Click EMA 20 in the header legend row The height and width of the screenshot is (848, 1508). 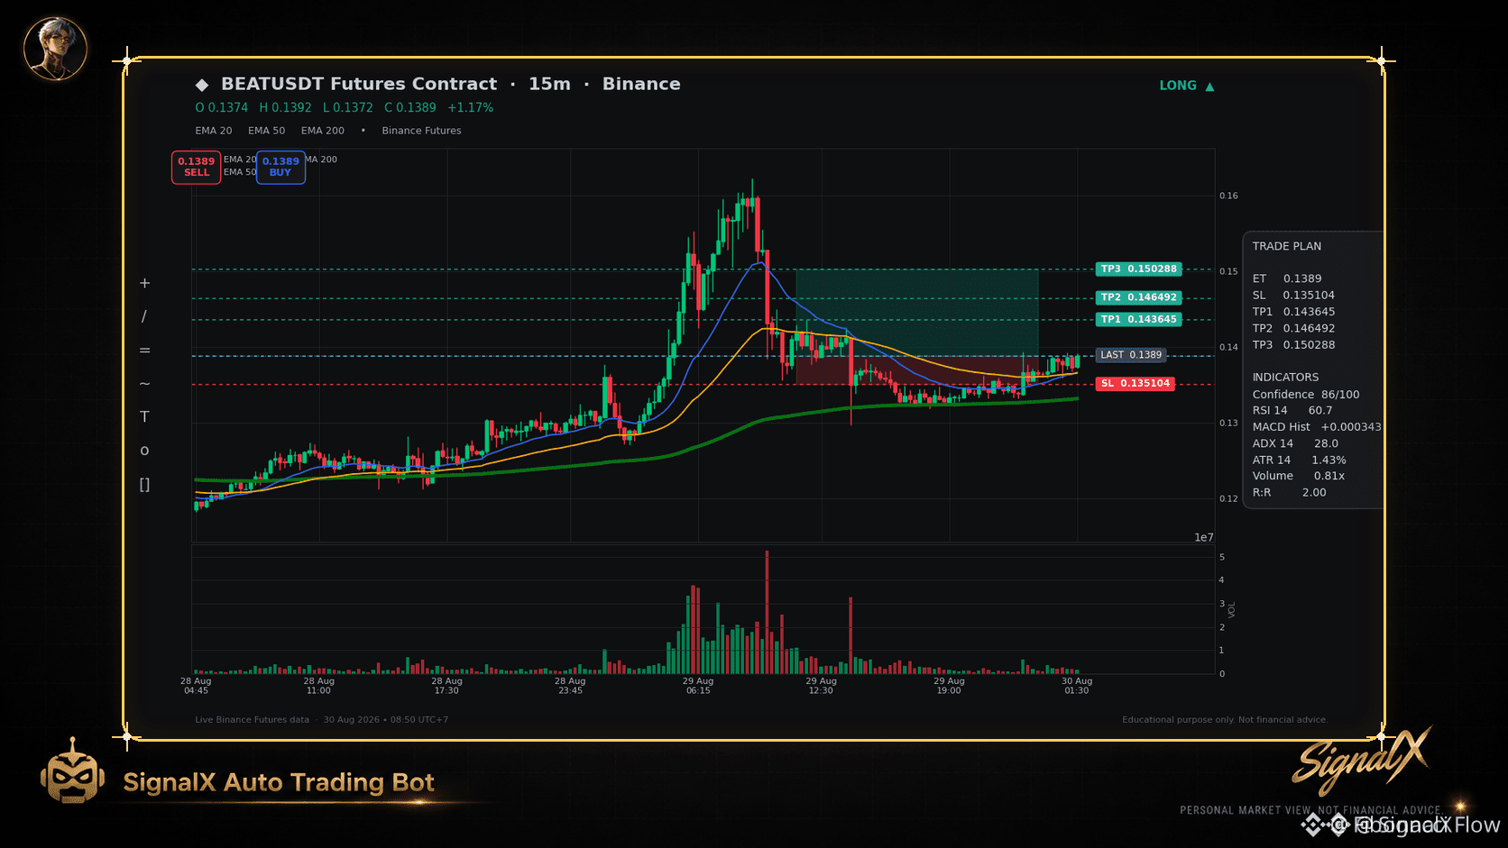click(214, 131)
